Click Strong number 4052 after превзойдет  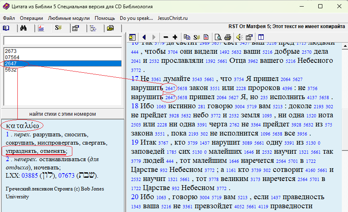point(239,207)
